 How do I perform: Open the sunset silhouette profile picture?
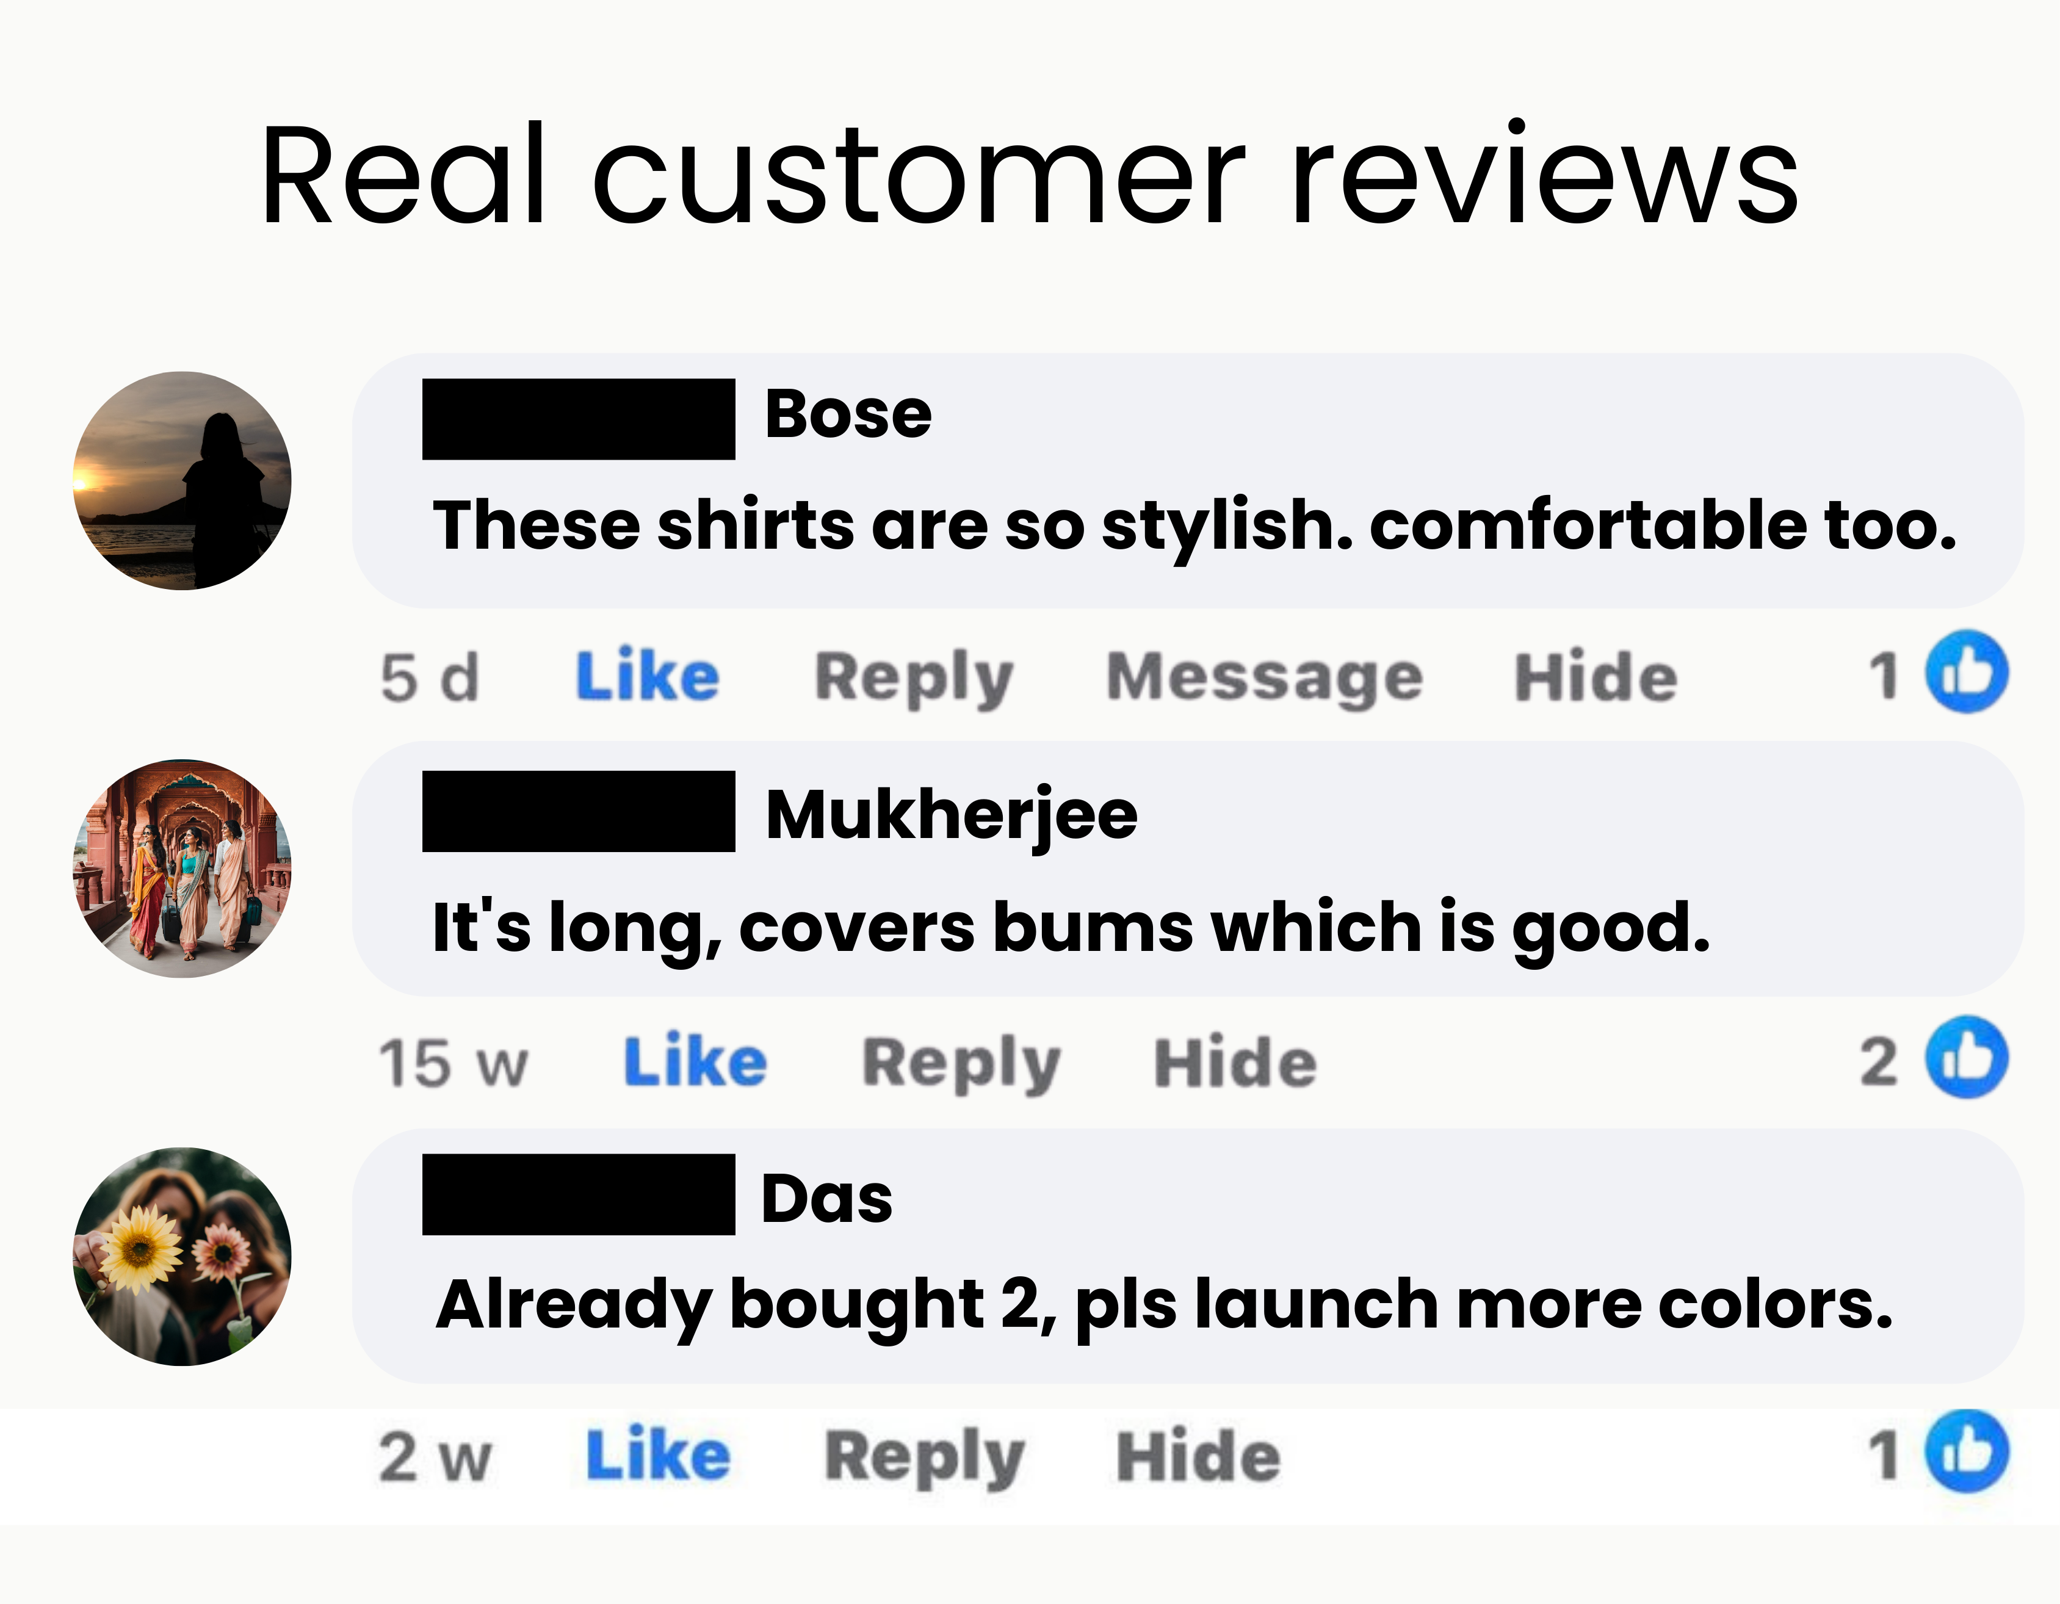[x=182, y=481]
